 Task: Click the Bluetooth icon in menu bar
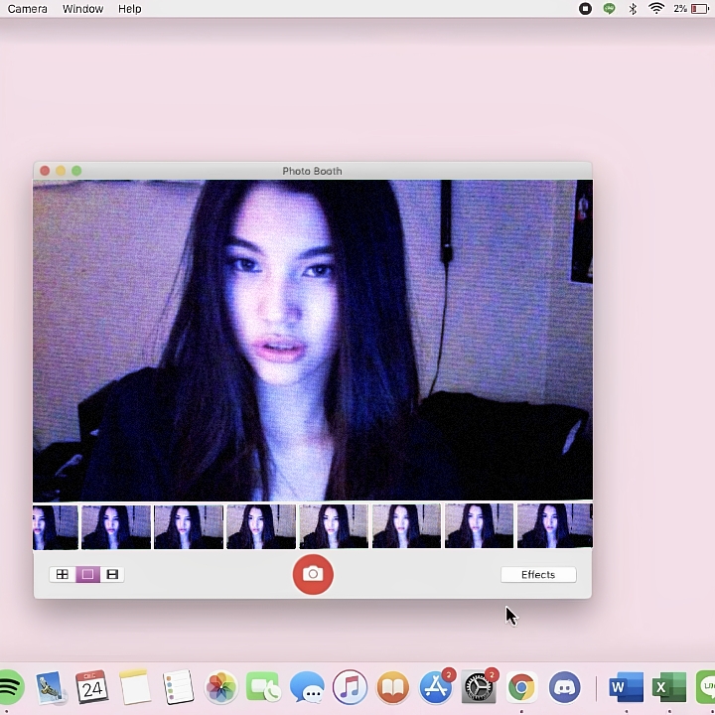coord(633,9)
